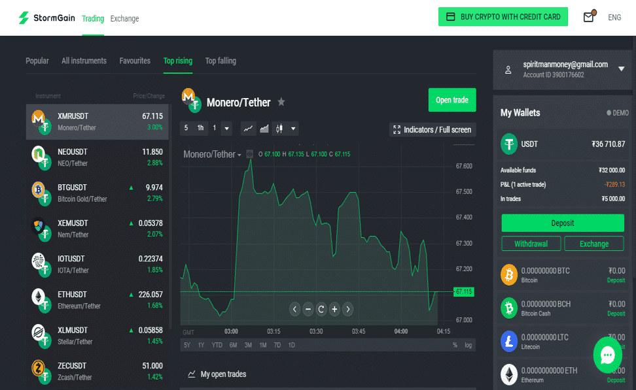Open Indicators / Full screen
This screenshot has width=636, height=390.
(433, 129)
